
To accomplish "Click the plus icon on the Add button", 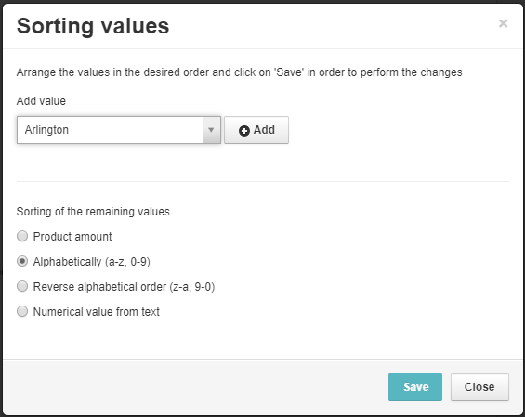I will [244, 131].
